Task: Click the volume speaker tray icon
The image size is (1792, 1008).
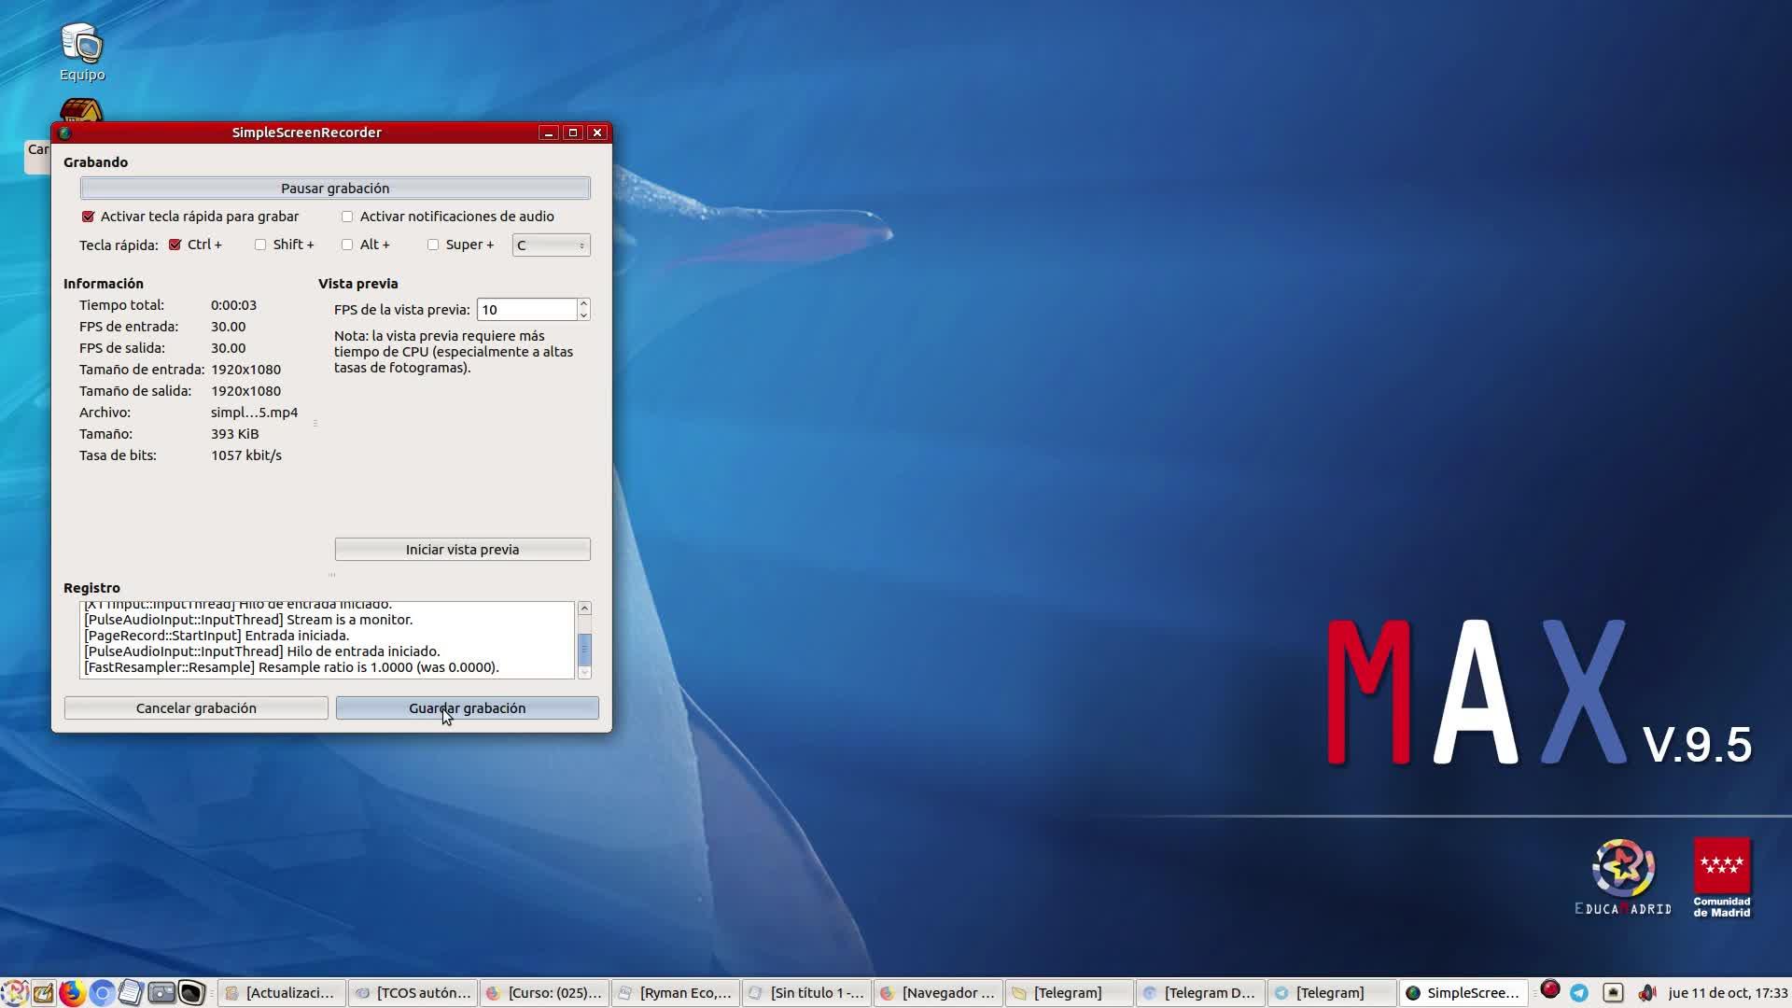Action: pyautogui.click(x=1646, y=992)
